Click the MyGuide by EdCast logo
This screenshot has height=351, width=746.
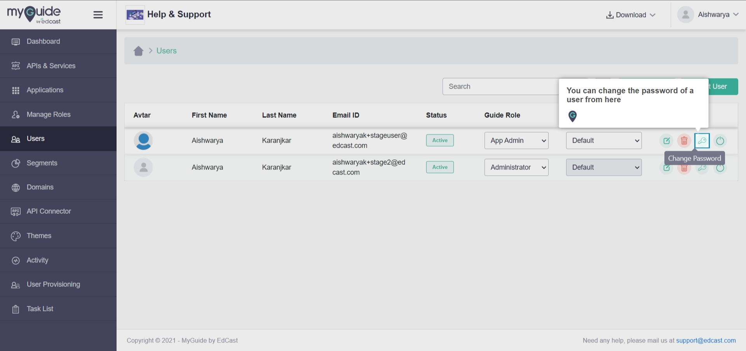click(x=34, y=15)
